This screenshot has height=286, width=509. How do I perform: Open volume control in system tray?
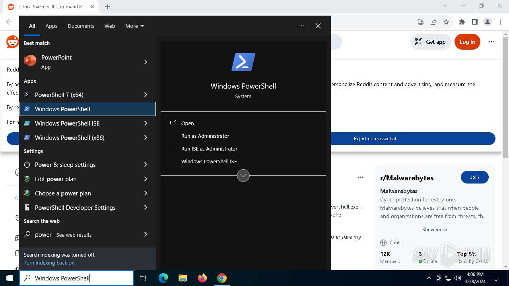click(458, 278)
